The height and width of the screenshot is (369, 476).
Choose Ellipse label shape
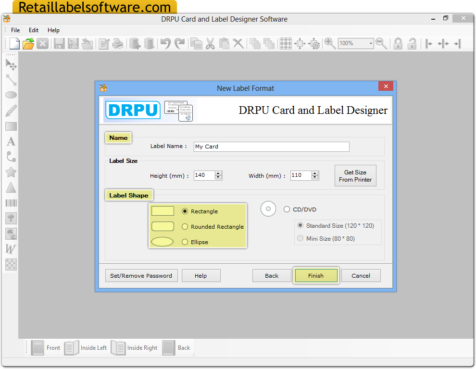(185, 242)
